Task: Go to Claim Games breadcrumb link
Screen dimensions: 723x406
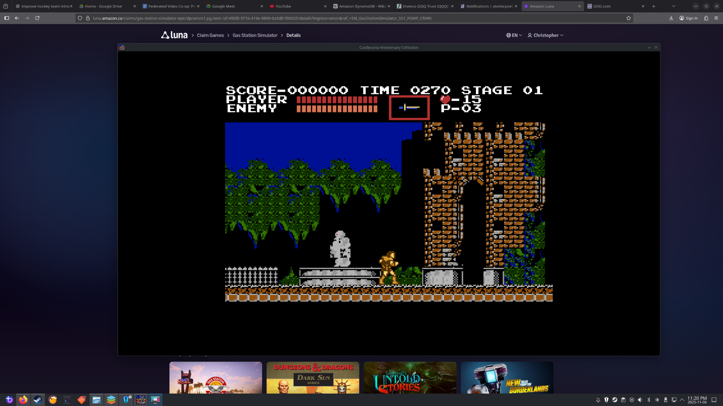Action: point(210,35)
